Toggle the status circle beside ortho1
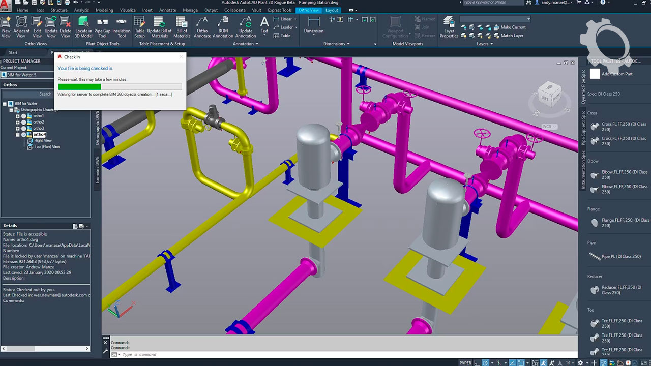This screenshot has width=651, height=366. click(x=23, y=116)
